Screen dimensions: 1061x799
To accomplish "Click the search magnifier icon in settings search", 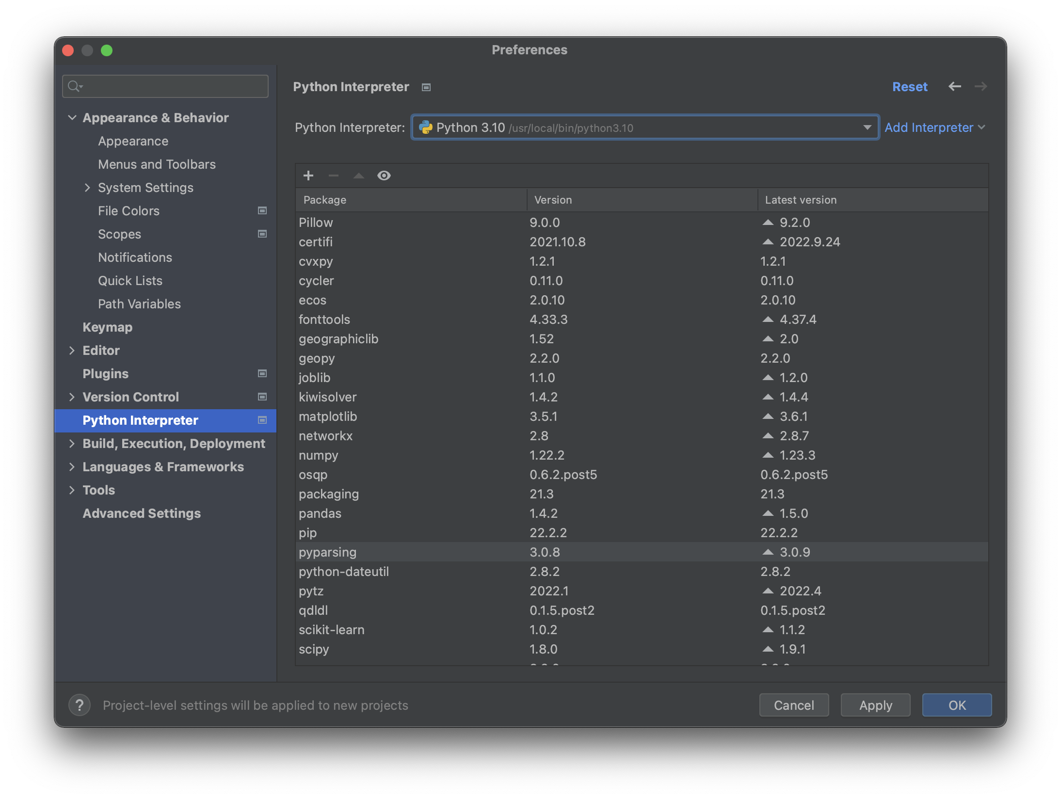I will pyautogui.click(x=75, y=86).
